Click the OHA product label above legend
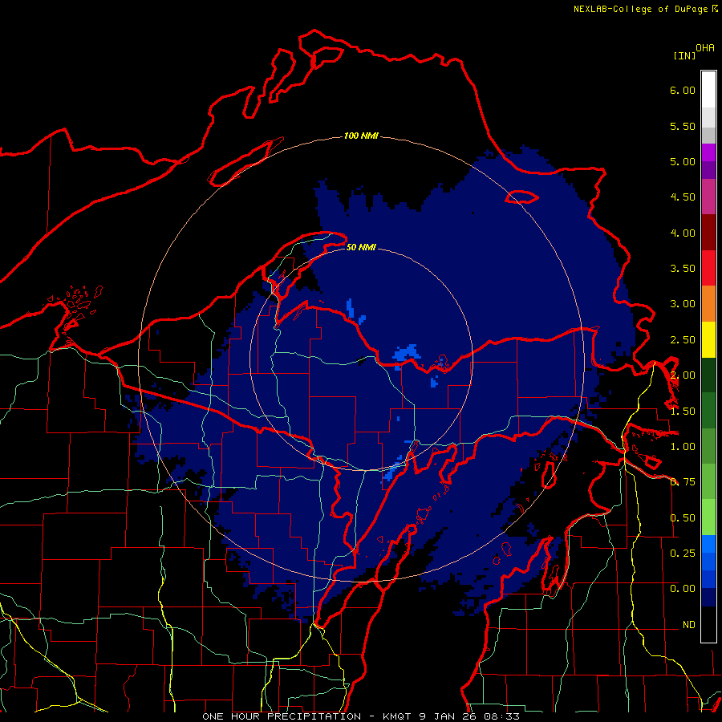 [x=705, y=47]
